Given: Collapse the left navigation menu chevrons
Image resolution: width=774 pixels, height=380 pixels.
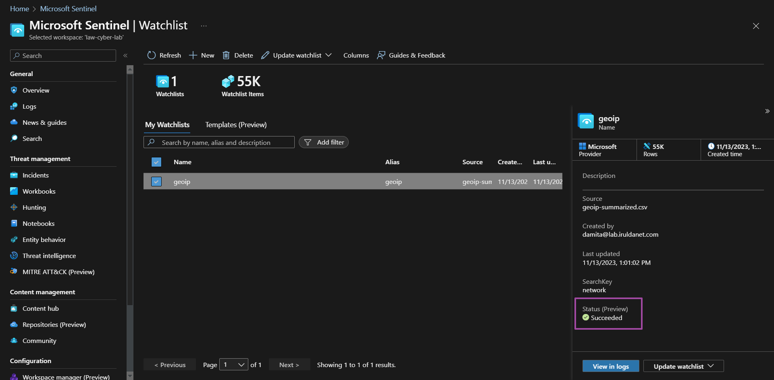Looking at the screenshot, I should point(125,56).
